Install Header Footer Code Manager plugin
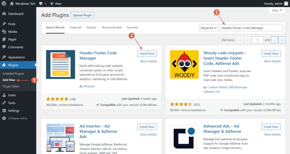Screen dimensions: 290x154 [x=147, y=54]
